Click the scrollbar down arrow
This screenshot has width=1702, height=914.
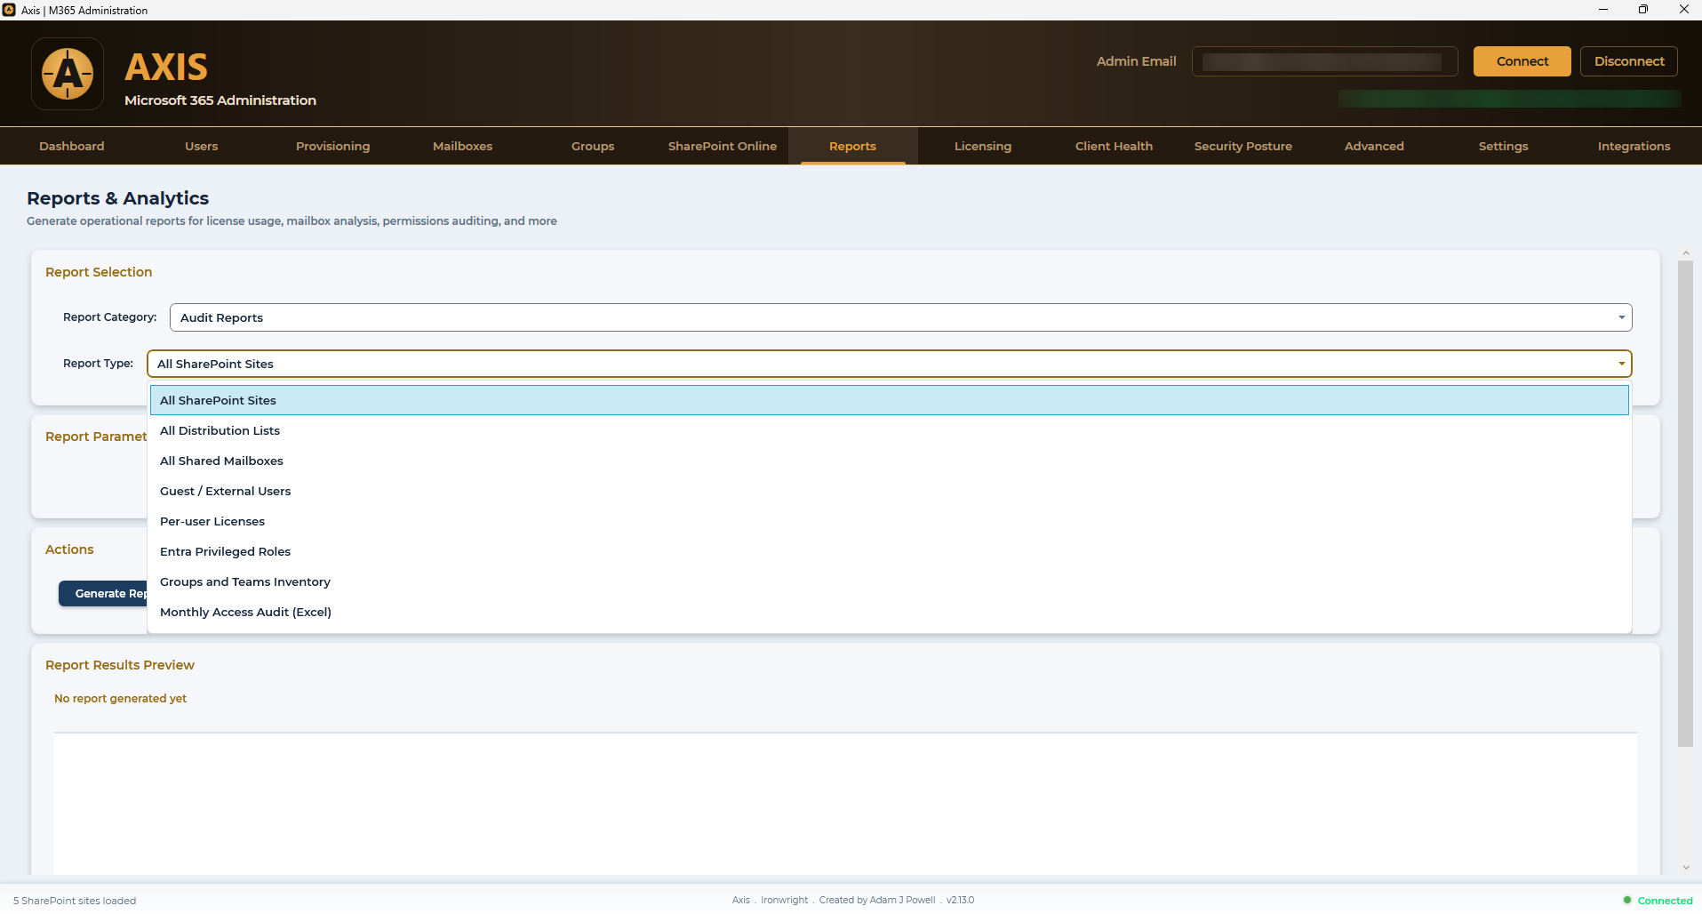click(1685, 868)
